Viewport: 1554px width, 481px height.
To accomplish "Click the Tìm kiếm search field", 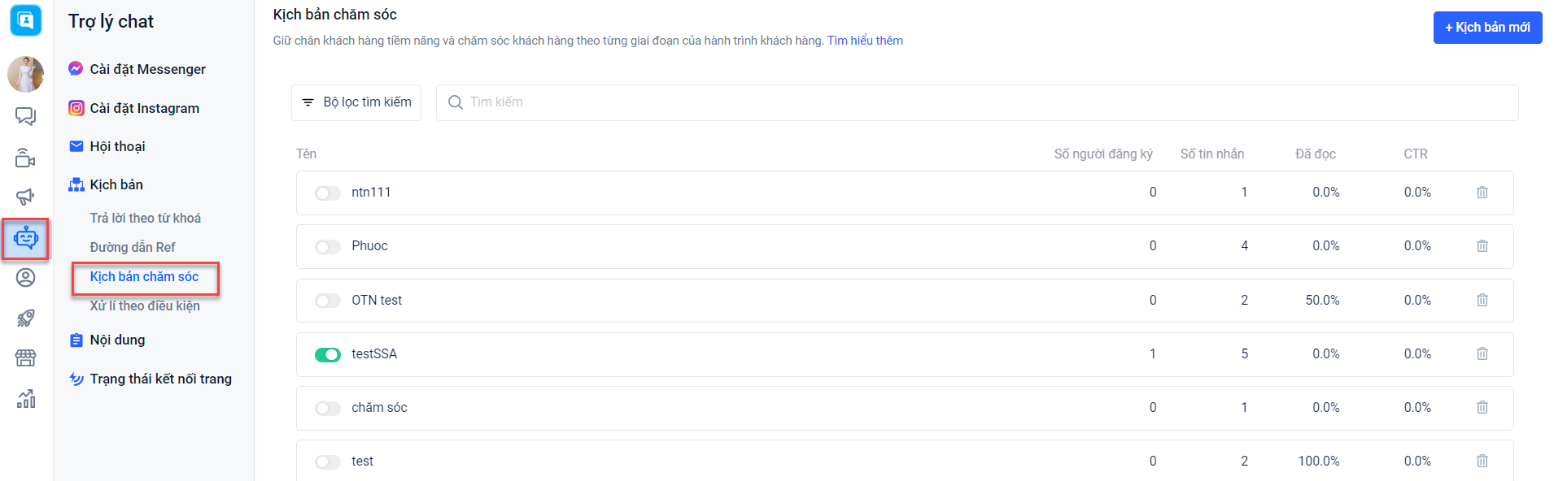I will pyautogui.click(x=976, y=102).
